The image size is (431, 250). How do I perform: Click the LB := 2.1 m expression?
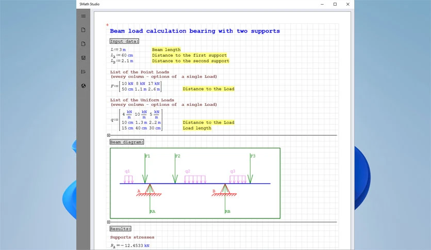122,61
